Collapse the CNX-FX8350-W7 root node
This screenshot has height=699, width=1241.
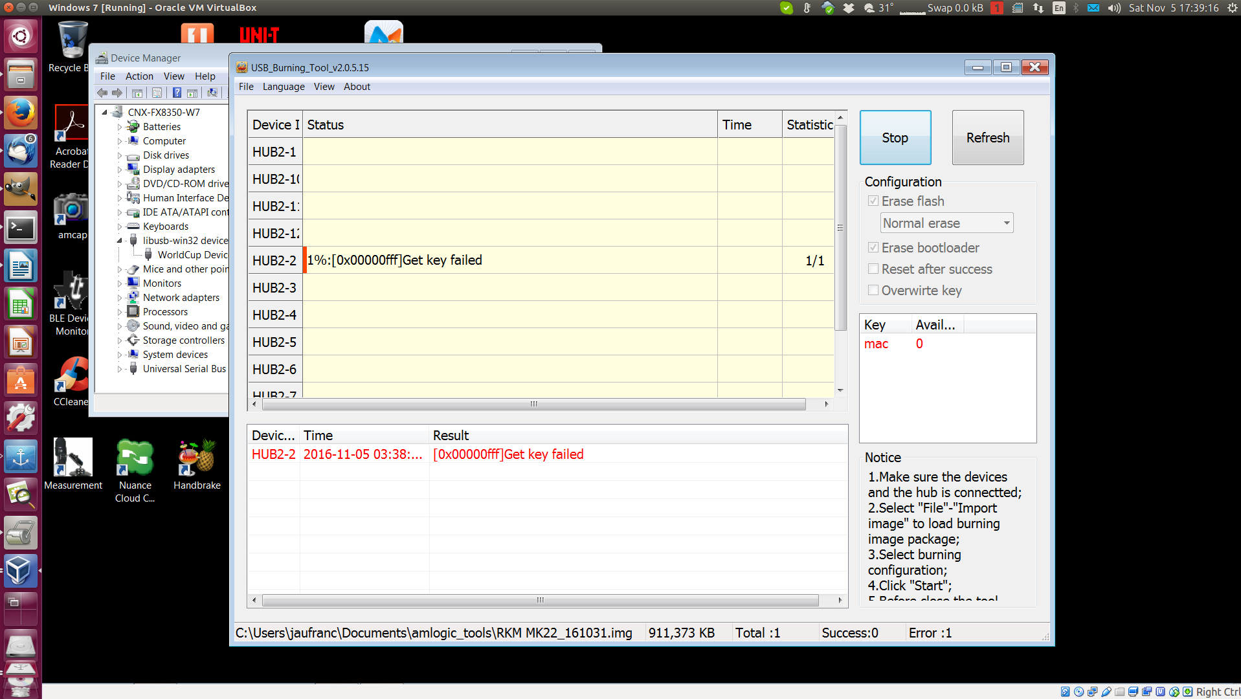[x=105, y=113]
